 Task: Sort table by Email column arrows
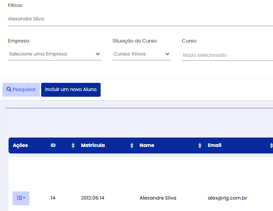pos(271,145)
